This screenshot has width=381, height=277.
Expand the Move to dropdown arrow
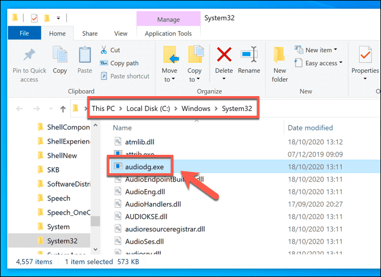[x=173, y=79]
